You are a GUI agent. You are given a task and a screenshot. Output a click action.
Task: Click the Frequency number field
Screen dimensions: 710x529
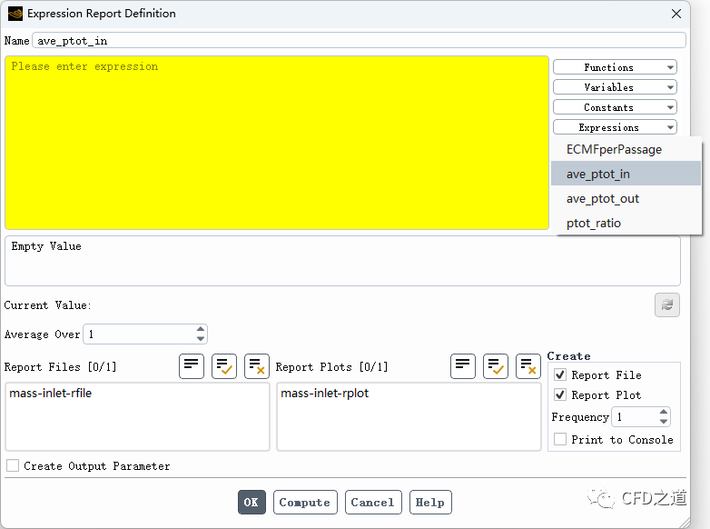pyautogui.click(x=641, y=416)
